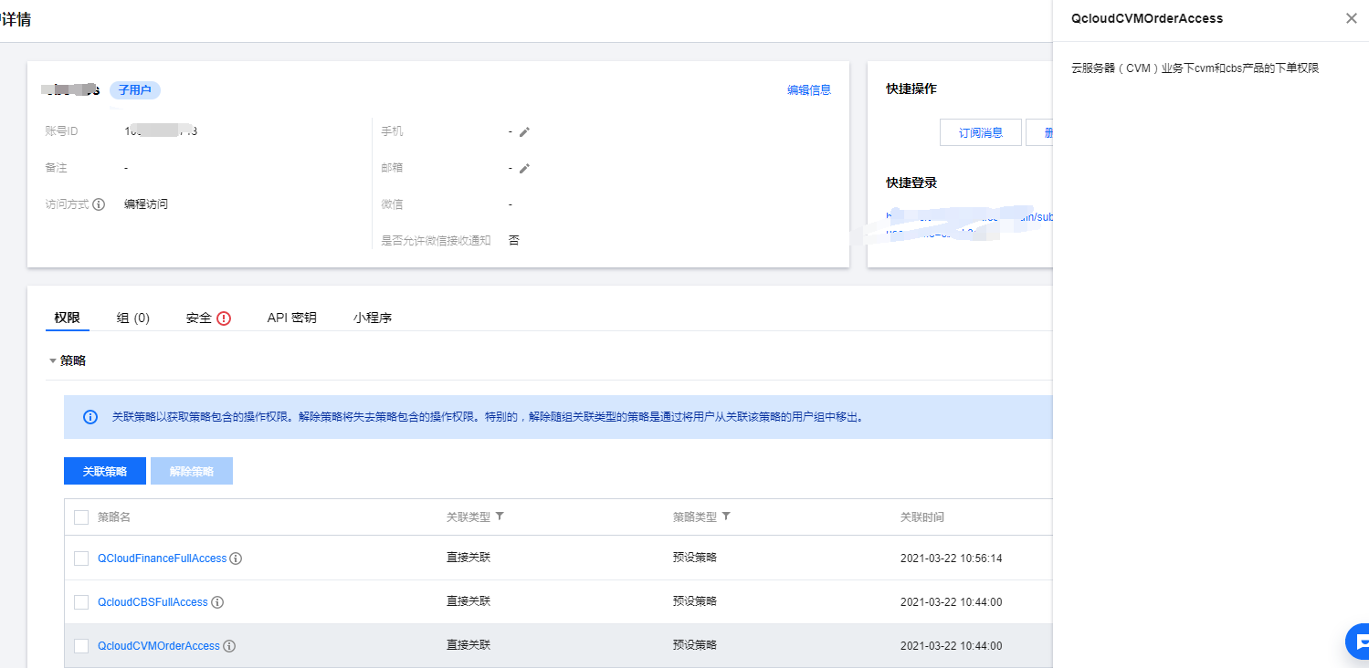Viewport: 1369px width, 668px height.
Task: Switch to the 小程序 tab
Action: [x=373, y=318]
